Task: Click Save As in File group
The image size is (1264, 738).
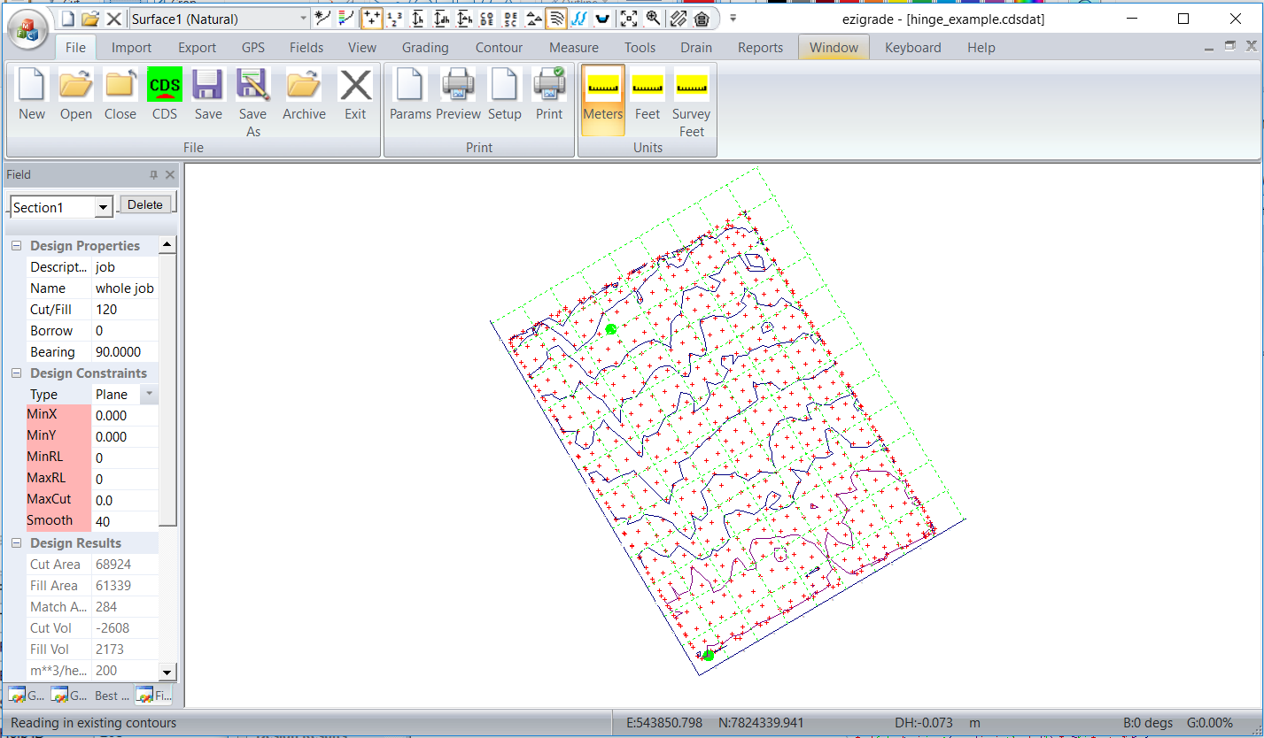Action: click(252, 86)
